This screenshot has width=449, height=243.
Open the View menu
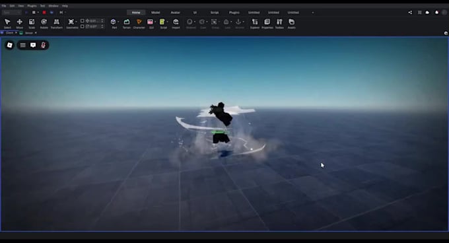click(x=21, y=6)
